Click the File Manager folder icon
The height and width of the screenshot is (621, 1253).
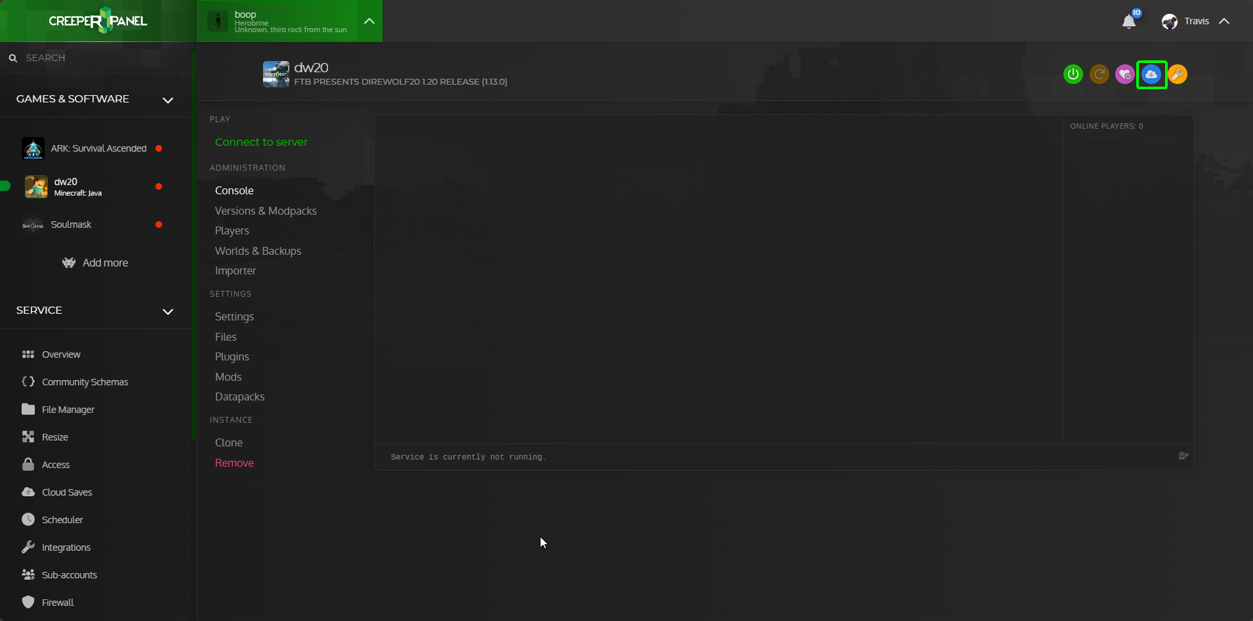click(x=28, y=410)
